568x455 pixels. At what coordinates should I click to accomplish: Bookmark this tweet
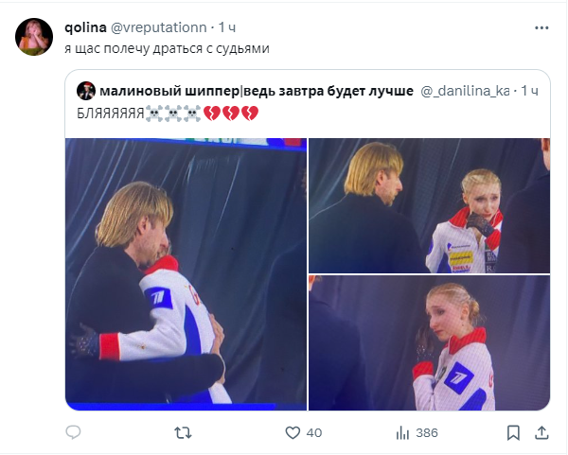(x=513, y=432)
